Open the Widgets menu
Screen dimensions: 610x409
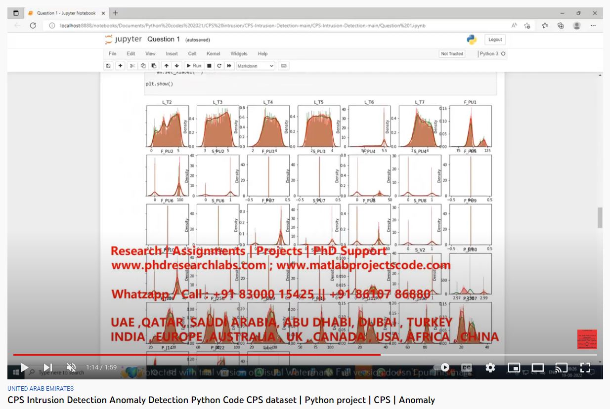pyautogui.click(x=239, y=54)
